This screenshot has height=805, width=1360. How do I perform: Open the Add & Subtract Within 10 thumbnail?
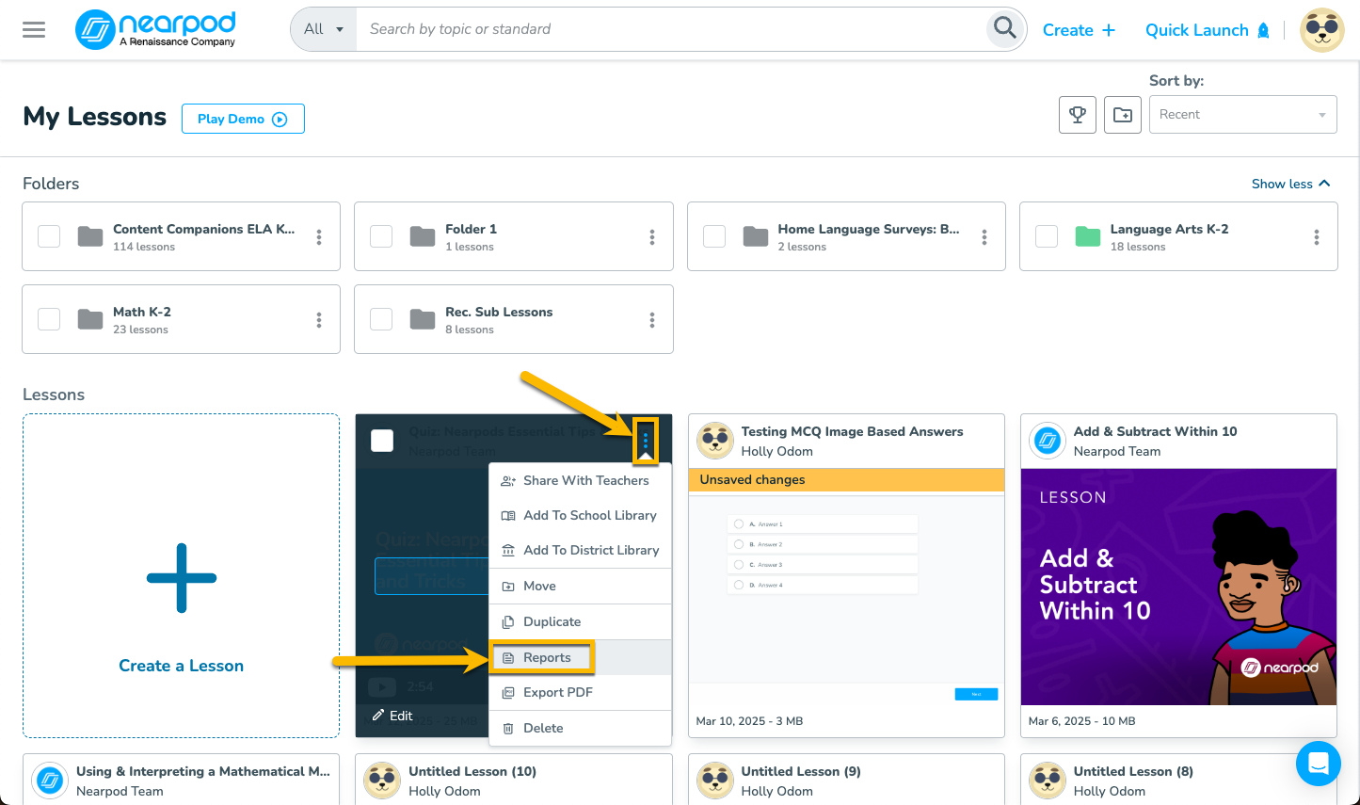tap(1178, 587)
